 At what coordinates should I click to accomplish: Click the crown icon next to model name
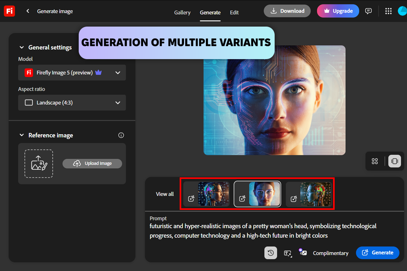click(x=99, y=73)
